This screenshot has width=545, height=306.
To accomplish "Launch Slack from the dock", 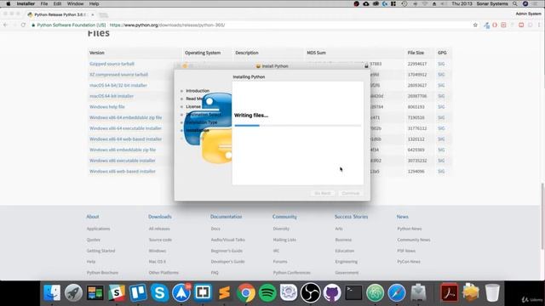I will [x=117, y=292].
